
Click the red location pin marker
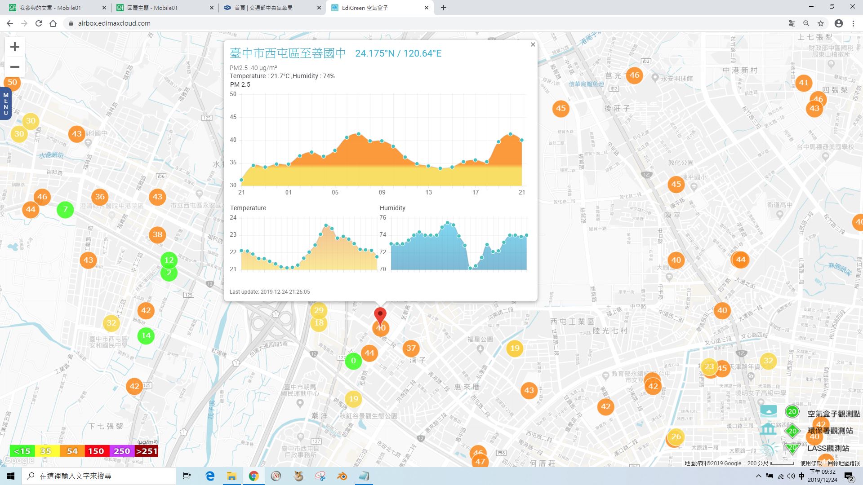coord(380,316)
